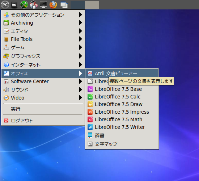This screenshot has height=181, width=199.
Task: Click the 文字マップ icon
Action: coord(90,144)
